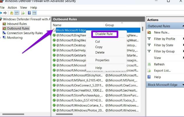Screen dimensions: 184x117
Task: Select Inbound Rules in the tree
Action: [17, 24]
